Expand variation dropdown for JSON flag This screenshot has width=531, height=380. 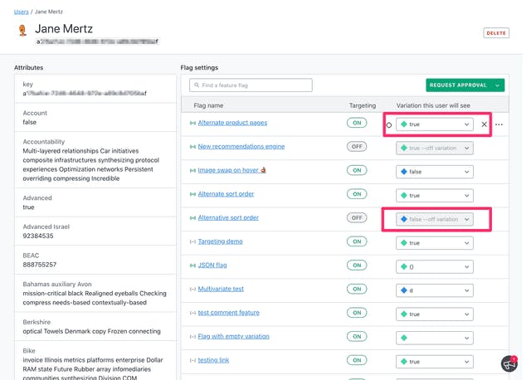[x=434, y=266]
